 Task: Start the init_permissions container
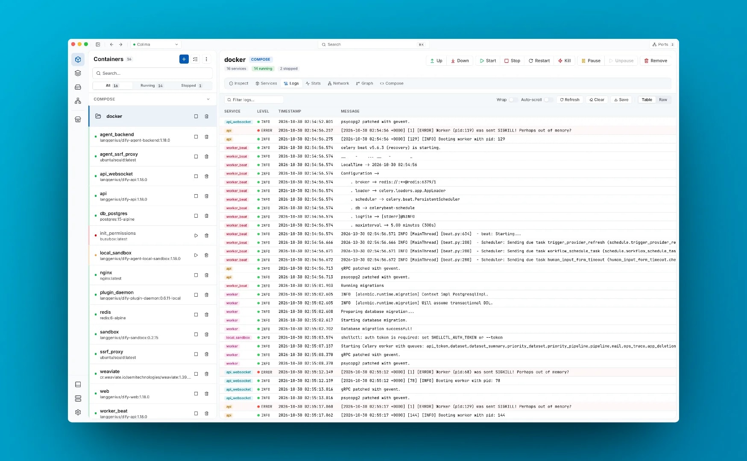196,236
